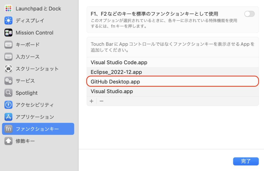This screenshot has height=171, width=264.
Task: Click the アプリケーション App Store icon
Action: click(9, 117)
